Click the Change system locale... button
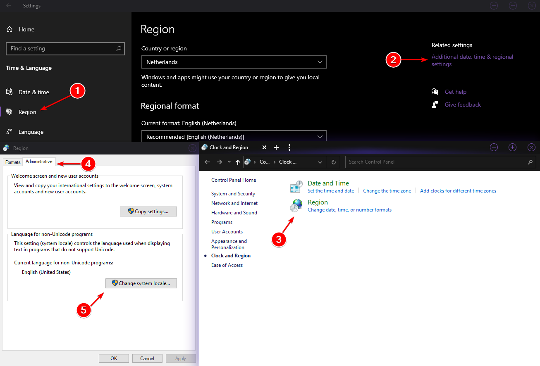This screenshot has width=540, height=366. tap(141, 283)
